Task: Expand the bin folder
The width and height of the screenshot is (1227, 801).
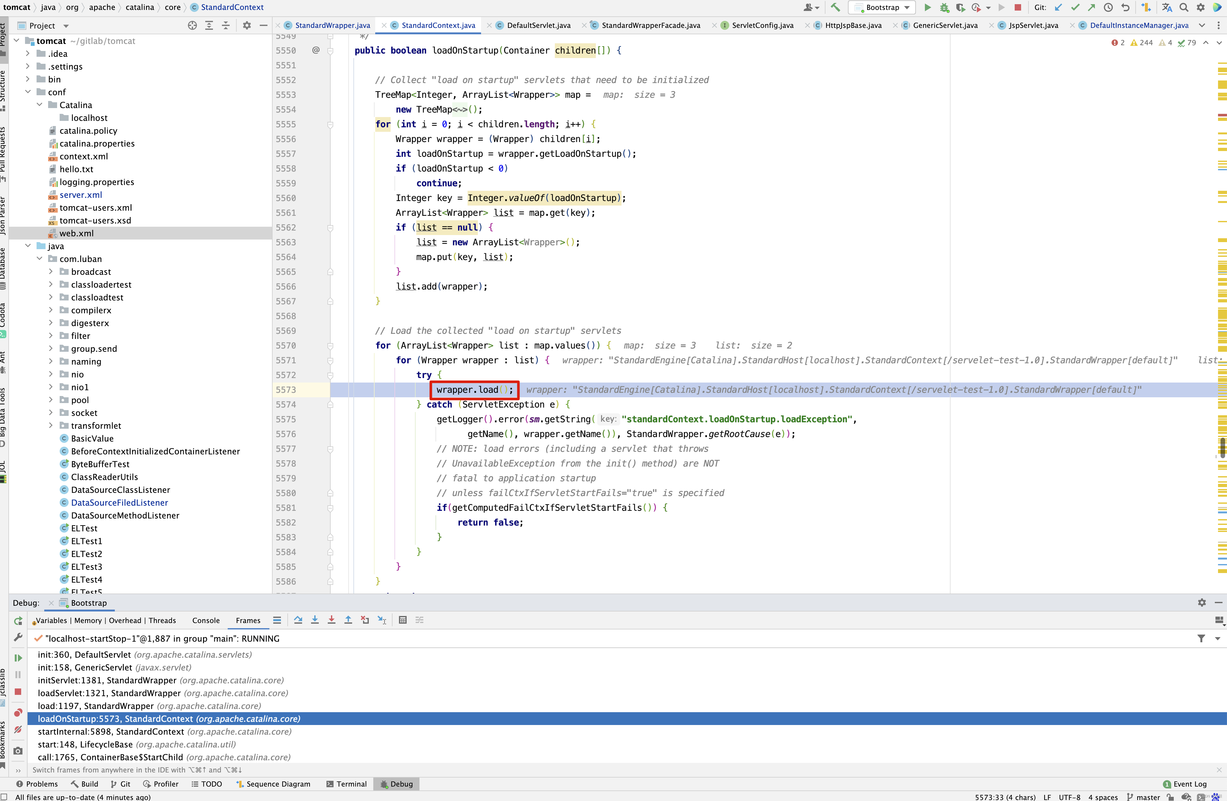Action: 28,79
